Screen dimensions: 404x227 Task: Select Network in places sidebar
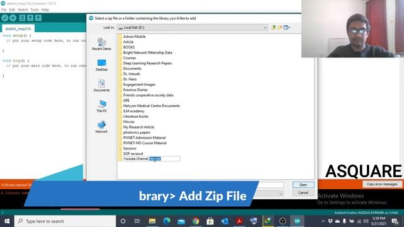[102, 127]
